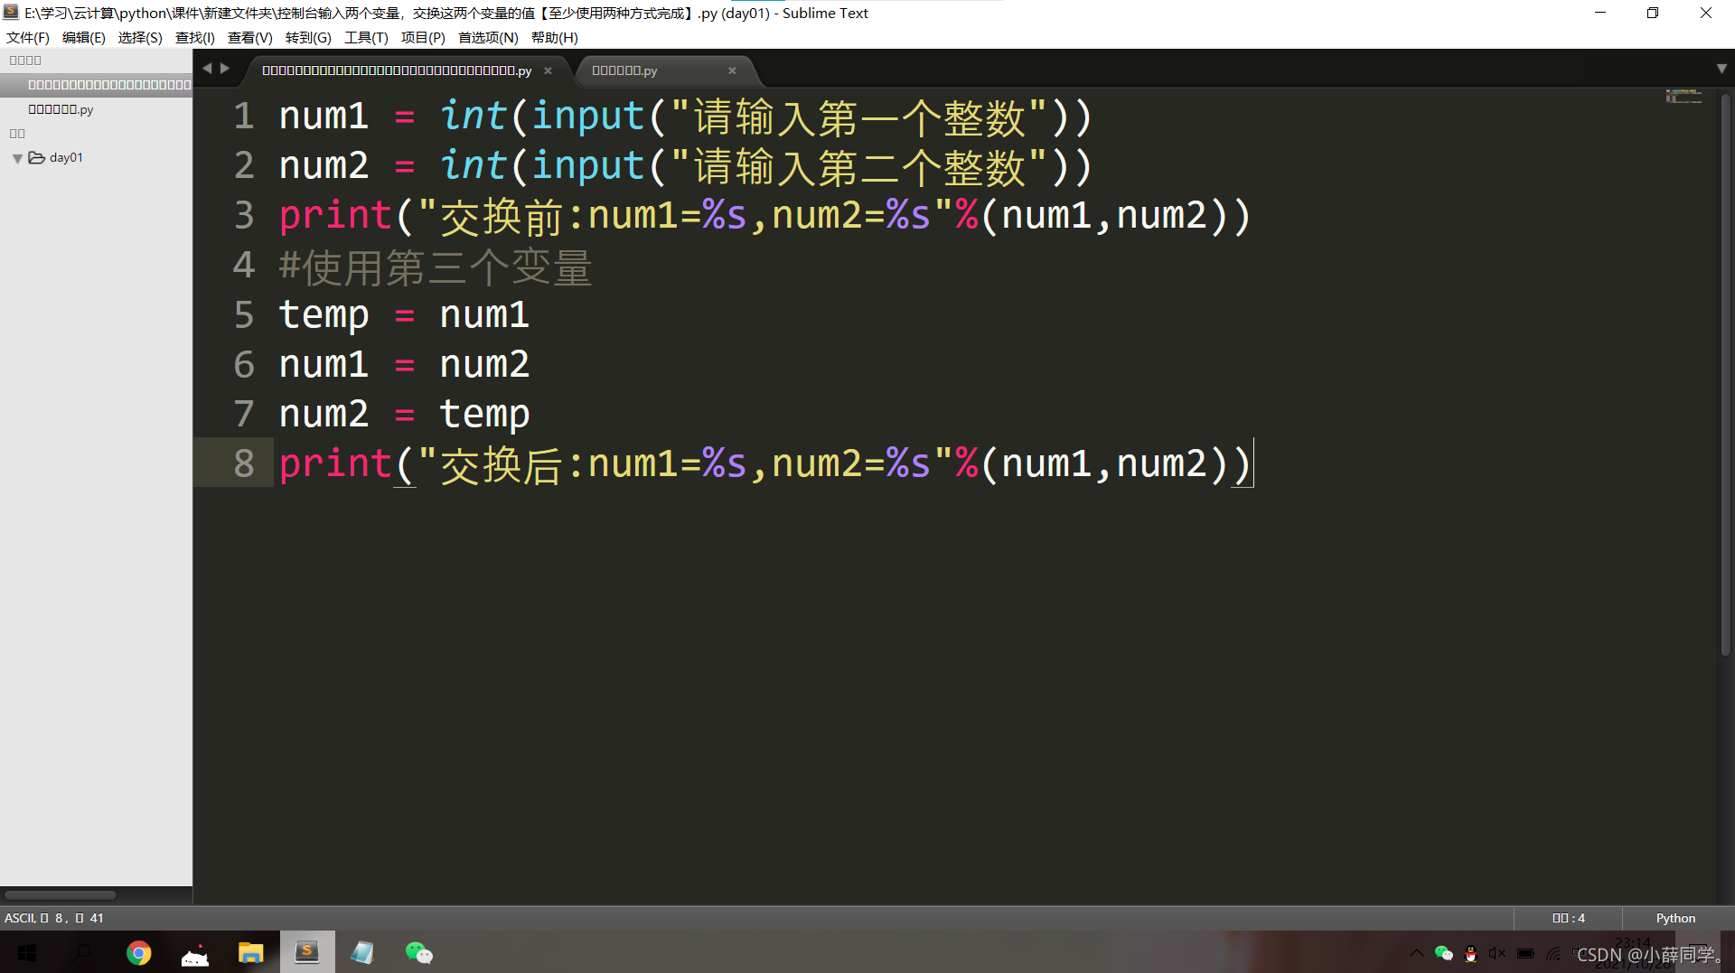1735x973 pixels.
Task: Click the muted volume tray icon
Action: pyautogui.click(x=1497, y=953)
